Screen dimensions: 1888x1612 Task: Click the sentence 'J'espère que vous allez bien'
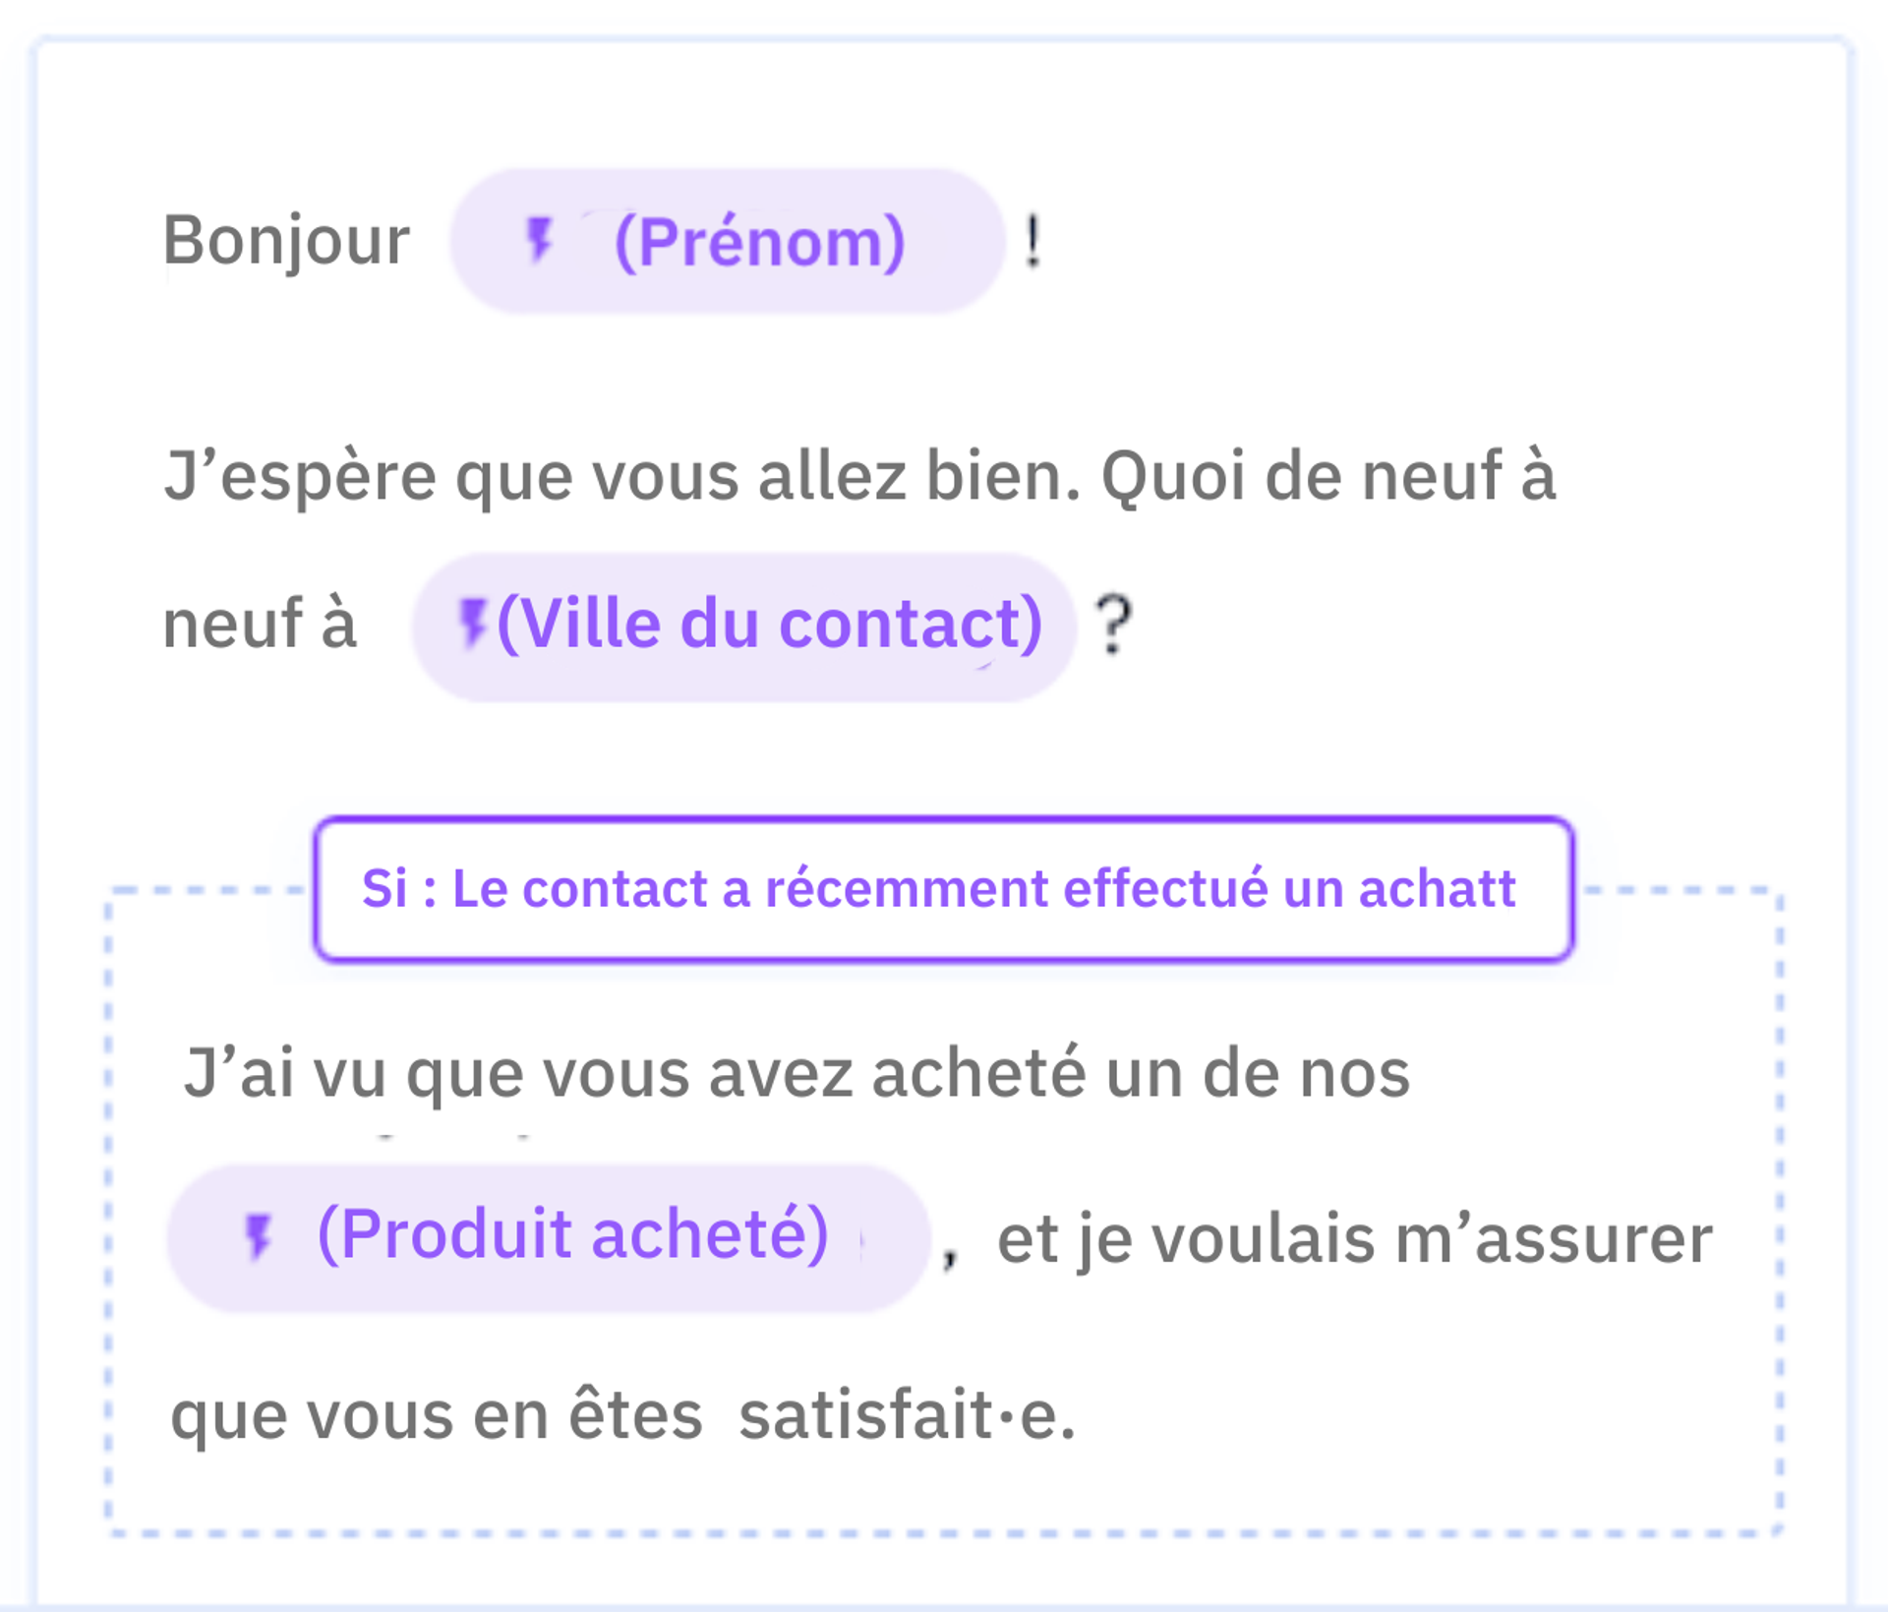pyautogui.click(x=619, y=477)
